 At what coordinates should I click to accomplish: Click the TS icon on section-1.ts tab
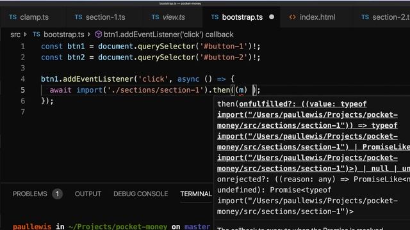(x=78, y=17)
